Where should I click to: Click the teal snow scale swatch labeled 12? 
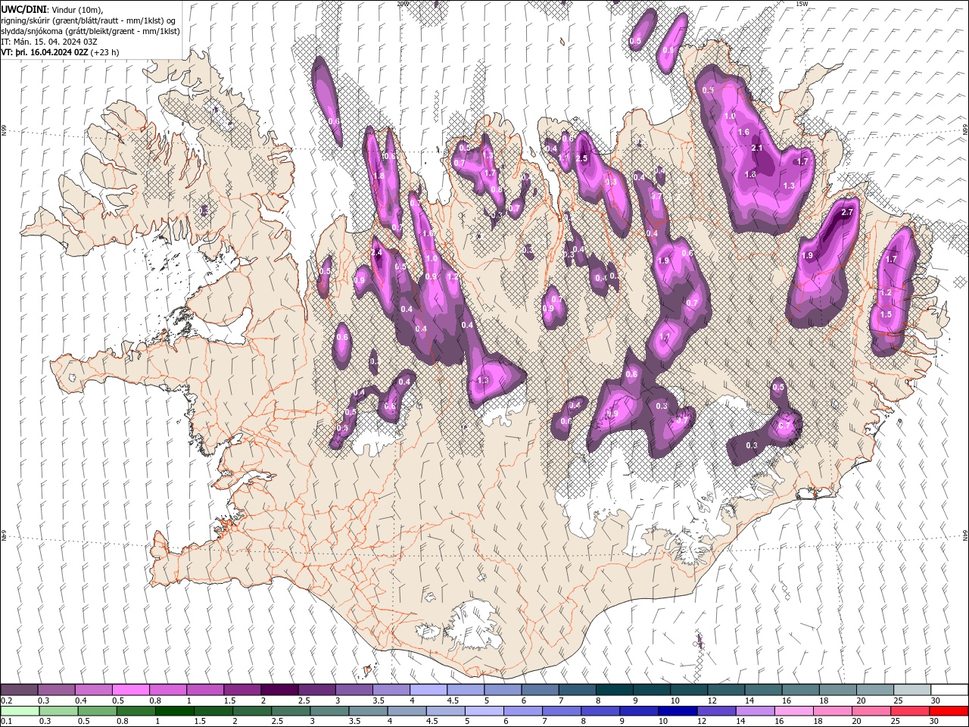point(725,690)
